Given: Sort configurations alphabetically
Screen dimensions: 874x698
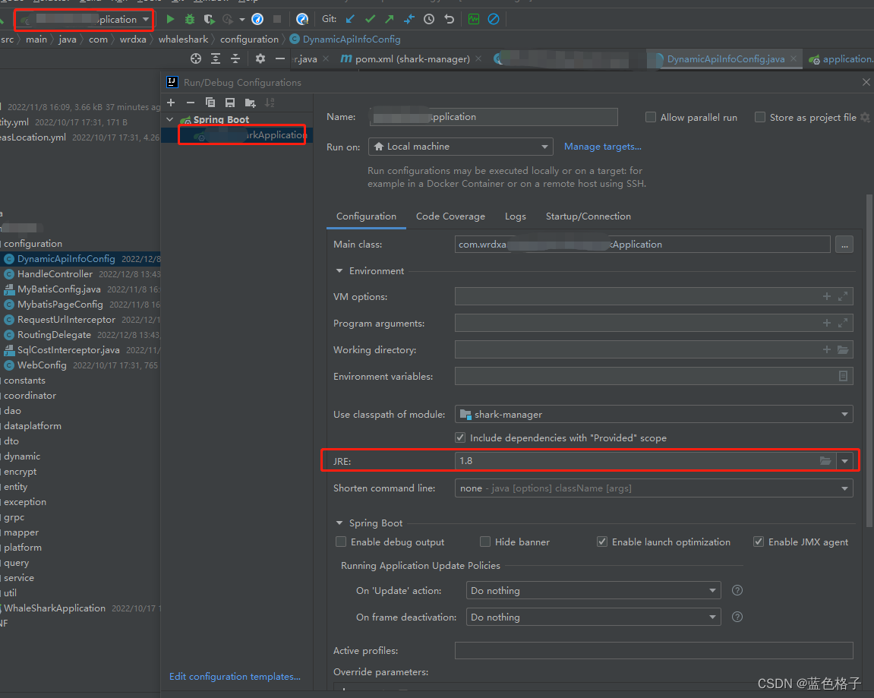Looking at the screenshot, I should tap(270, 103).
